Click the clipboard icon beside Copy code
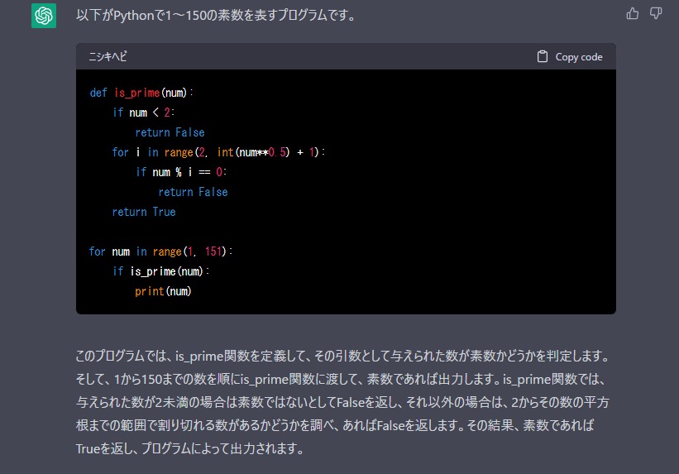679x474 pixels. tap(543, 57)
